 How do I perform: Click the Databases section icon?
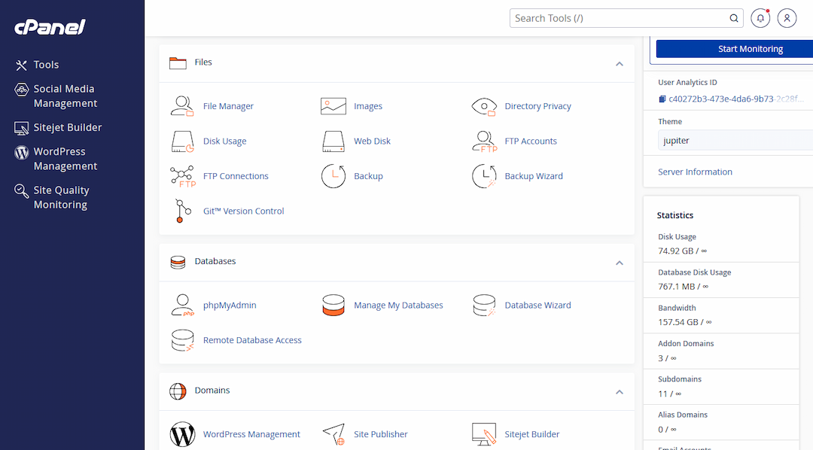coord(178,262)
